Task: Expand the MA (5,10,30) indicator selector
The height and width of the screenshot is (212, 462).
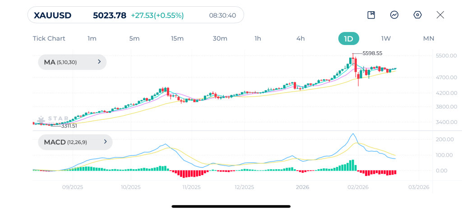Action: [x=72, y=62]
